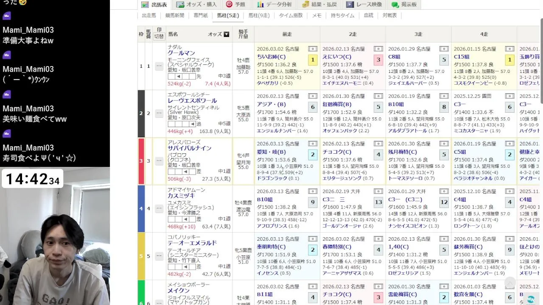Open mark selector for カスミヅキ
Viewport: 543px width, 305px height.
pos(159,208)
